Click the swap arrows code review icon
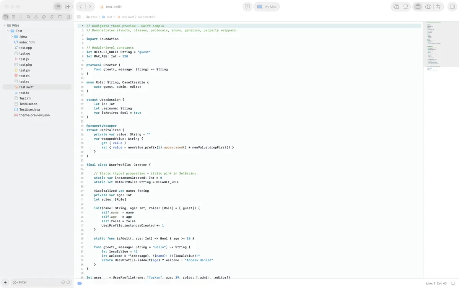459x288 pixels. pos(438,7)
